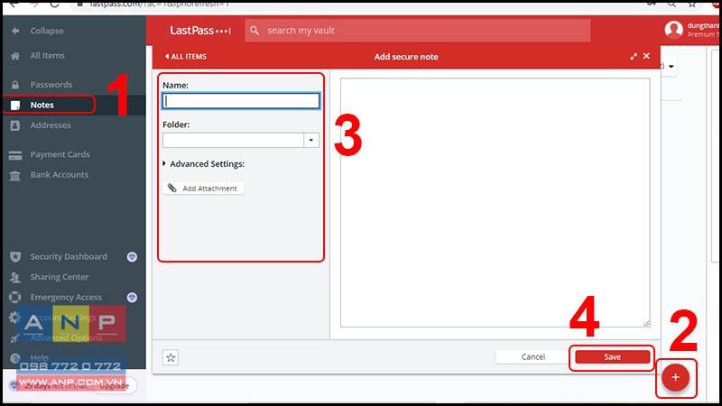This screenshot has height=406, width=722.
Task: Click the Account Settings gear icon
Action: click(x=14, y=318)
